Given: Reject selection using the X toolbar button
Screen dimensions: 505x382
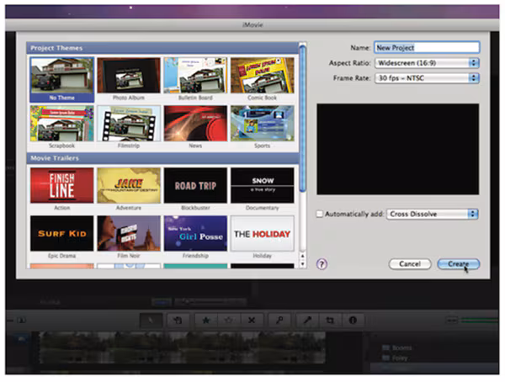Looking at the screenshot, I should (252, 321).
